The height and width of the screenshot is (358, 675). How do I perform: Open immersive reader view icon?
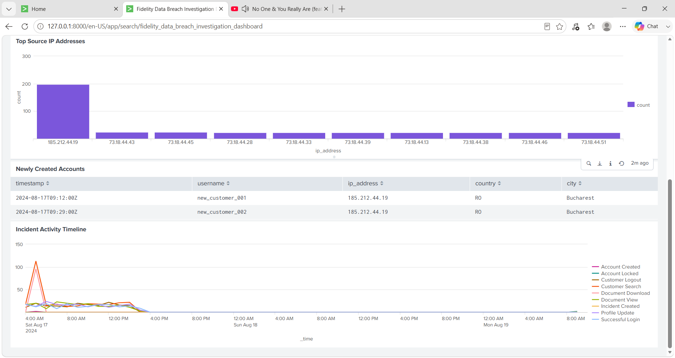pos(547,26)
